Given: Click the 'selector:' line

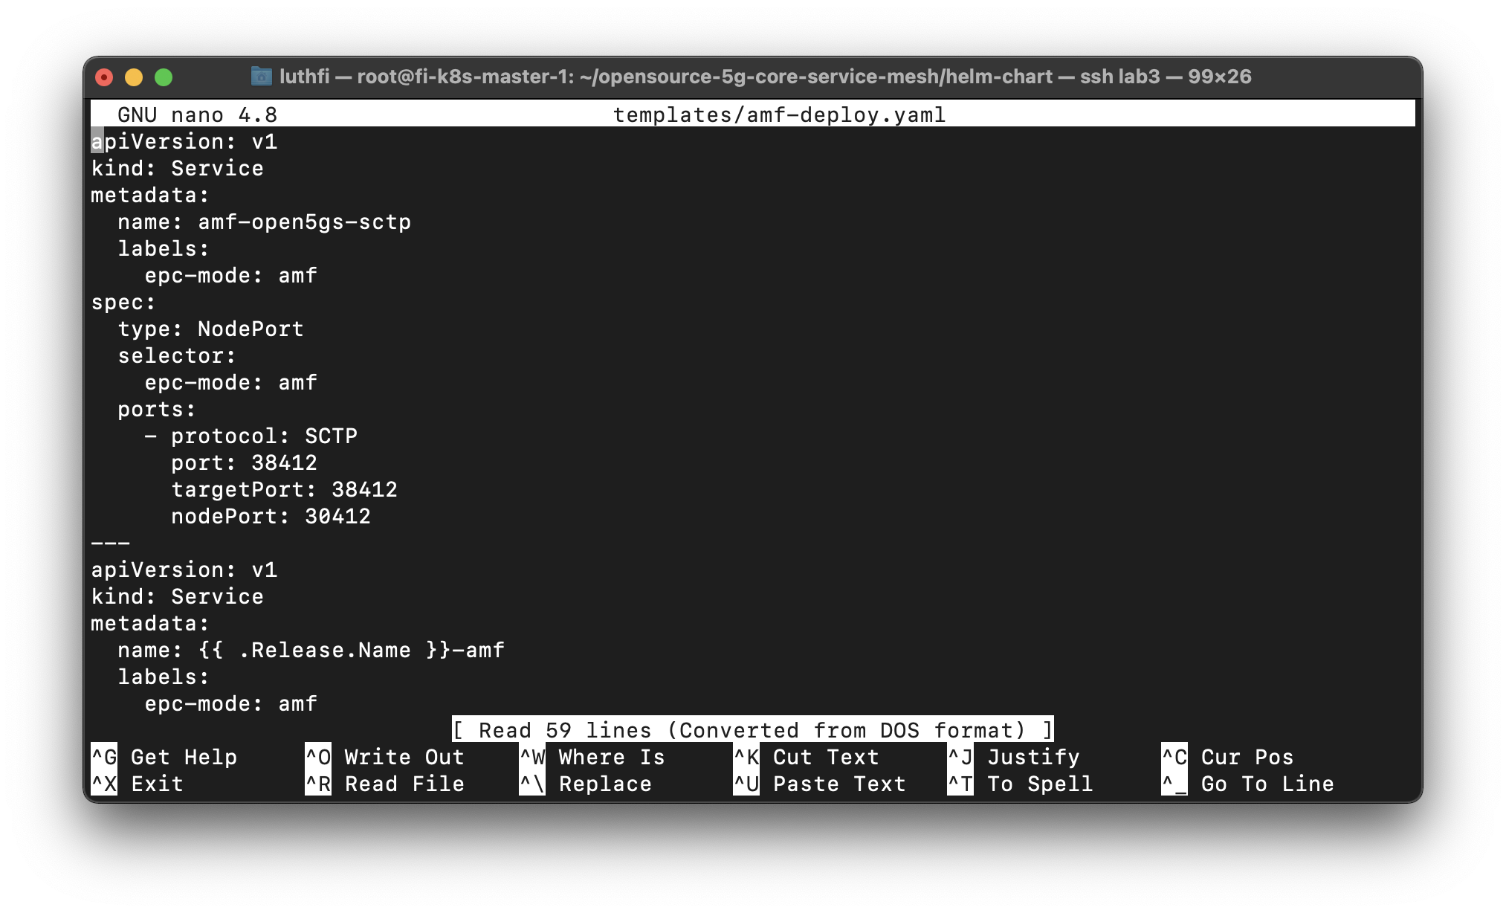Looking at the screenshot, I should [177, 355].
